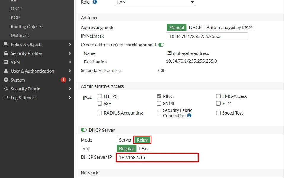Check Security Fabric Connection checkbox

click(159, 113)
